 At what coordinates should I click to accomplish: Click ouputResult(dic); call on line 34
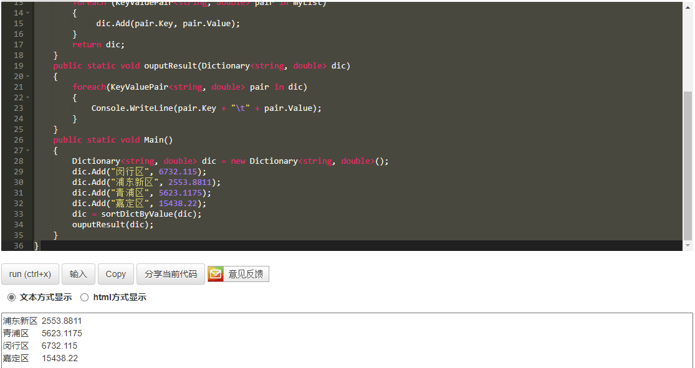click(x=113, y=225)
